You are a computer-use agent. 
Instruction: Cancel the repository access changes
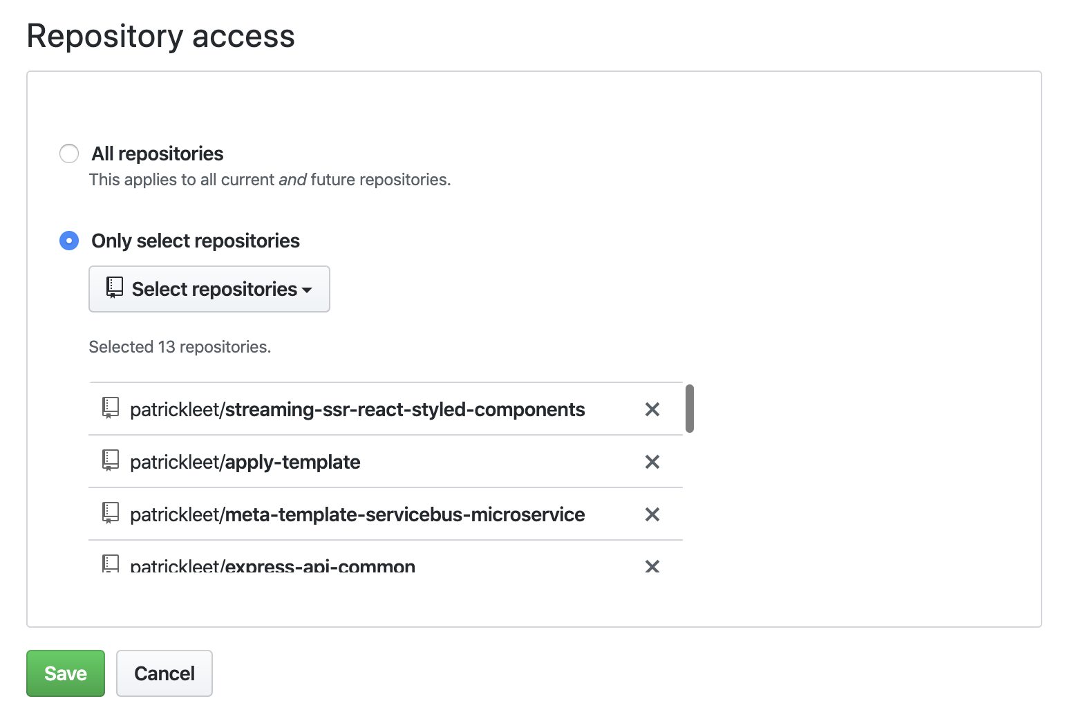tap(164, 673)
